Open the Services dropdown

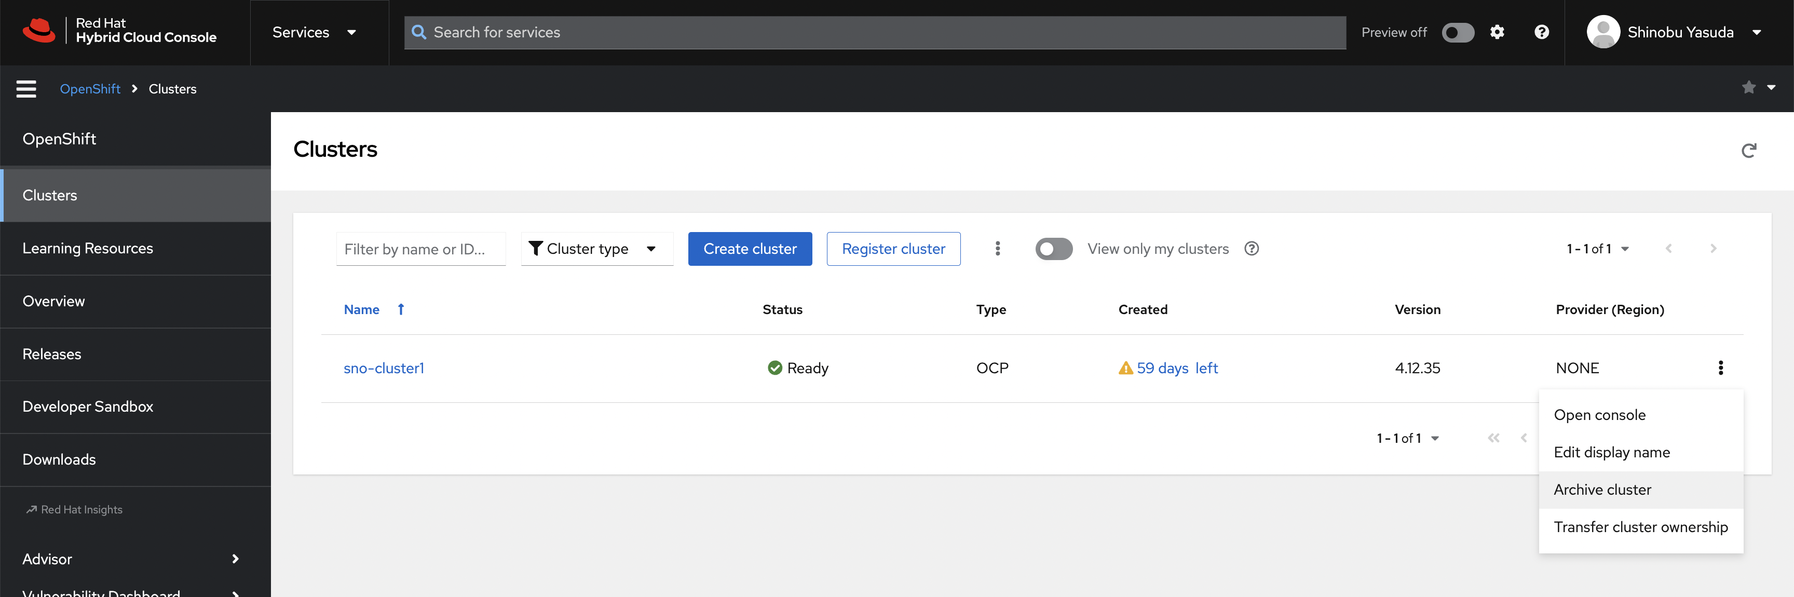click(x=314, y=33)
